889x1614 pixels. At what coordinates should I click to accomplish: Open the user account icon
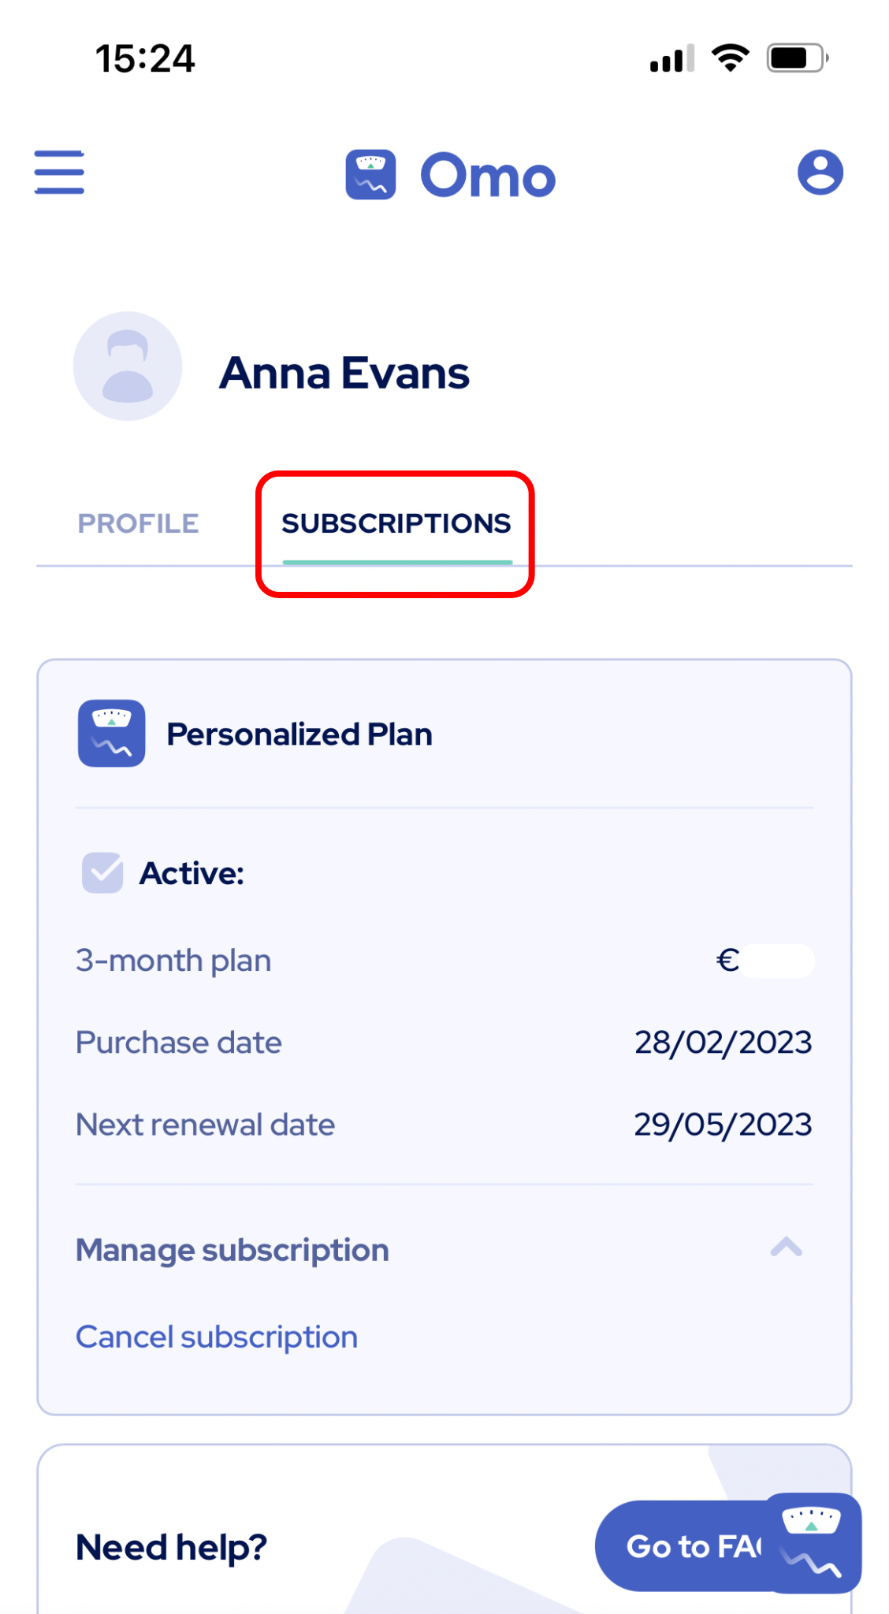tap(820, 172)
